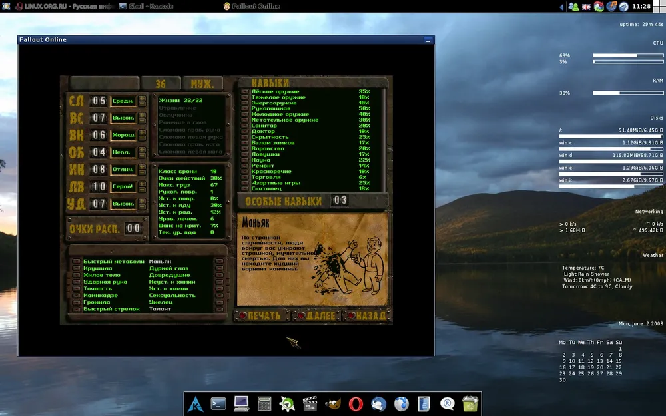Launch the calculator from the dock

click(x=264, y=403)
